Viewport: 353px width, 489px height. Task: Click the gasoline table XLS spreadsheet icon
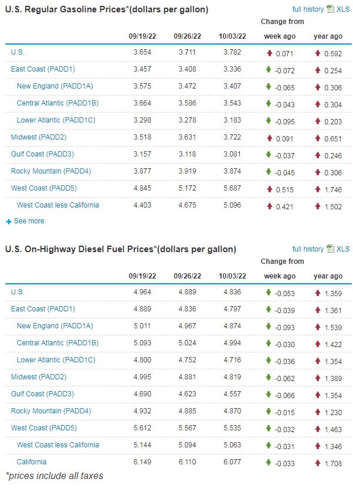330,9
